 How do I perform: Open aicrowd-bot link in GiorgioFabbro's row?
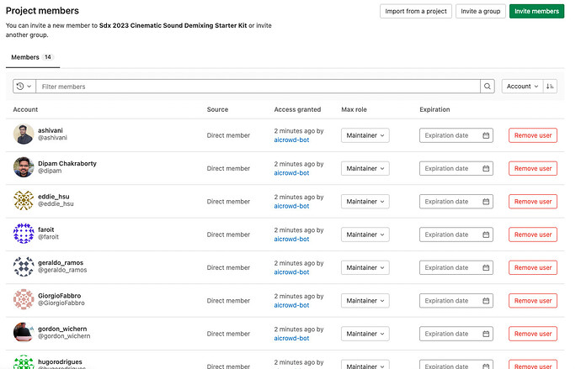[x=291, y=305]
